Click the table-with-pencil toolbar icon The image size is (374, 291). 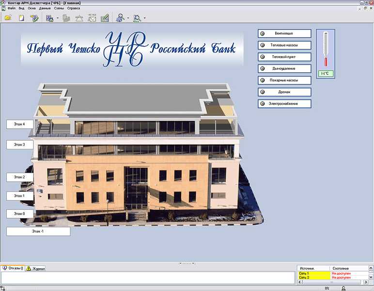105,18
